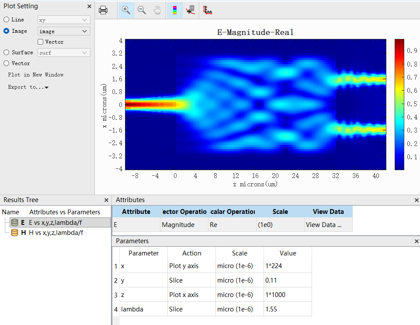Screen dimensions: 420x325
Task: Click the colorbar scale beside the plot
Action: pos(399,104)
